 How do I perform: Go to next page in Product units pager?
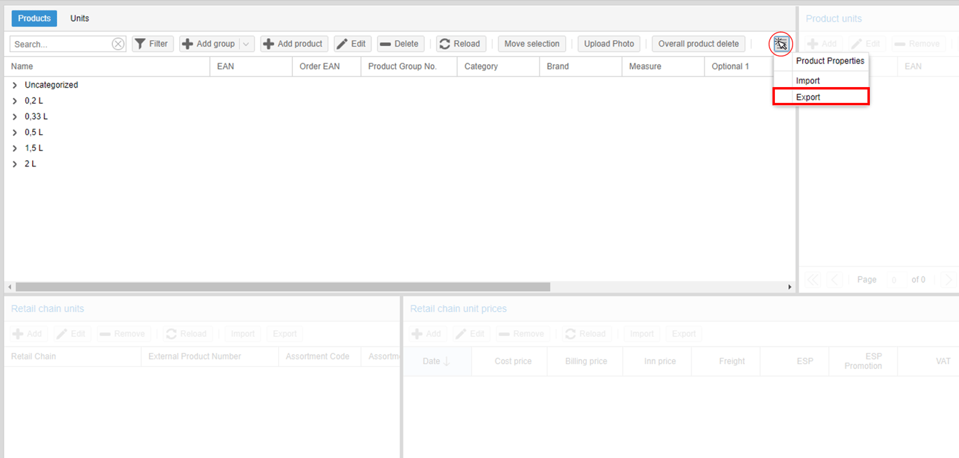[948, 280]
